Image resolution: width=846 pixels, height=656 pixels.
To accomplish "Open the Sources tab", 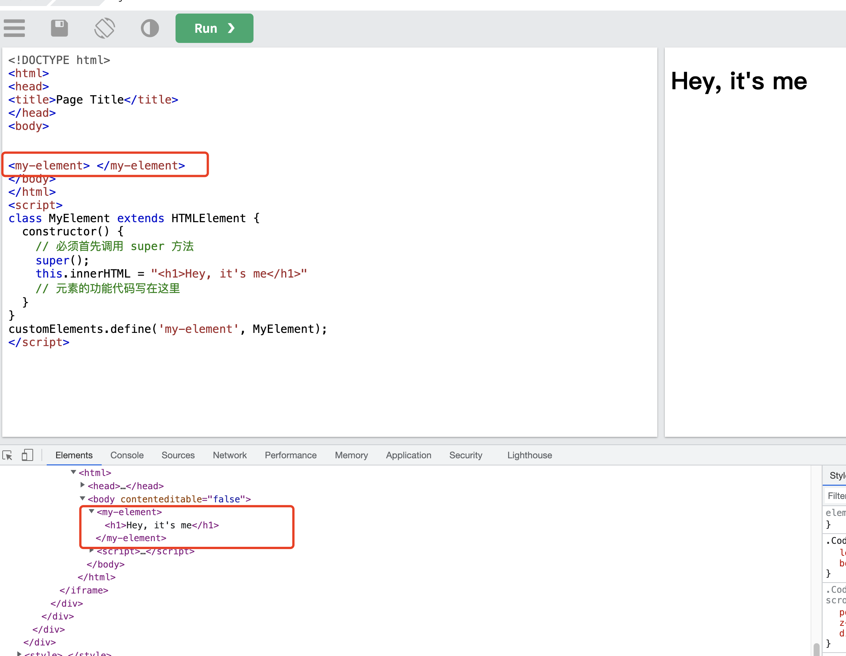I will [x=178, y=455].
